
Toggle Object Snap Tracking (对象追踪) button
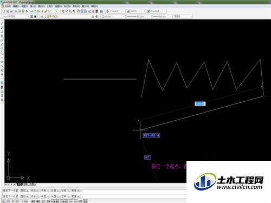point(64,201)
